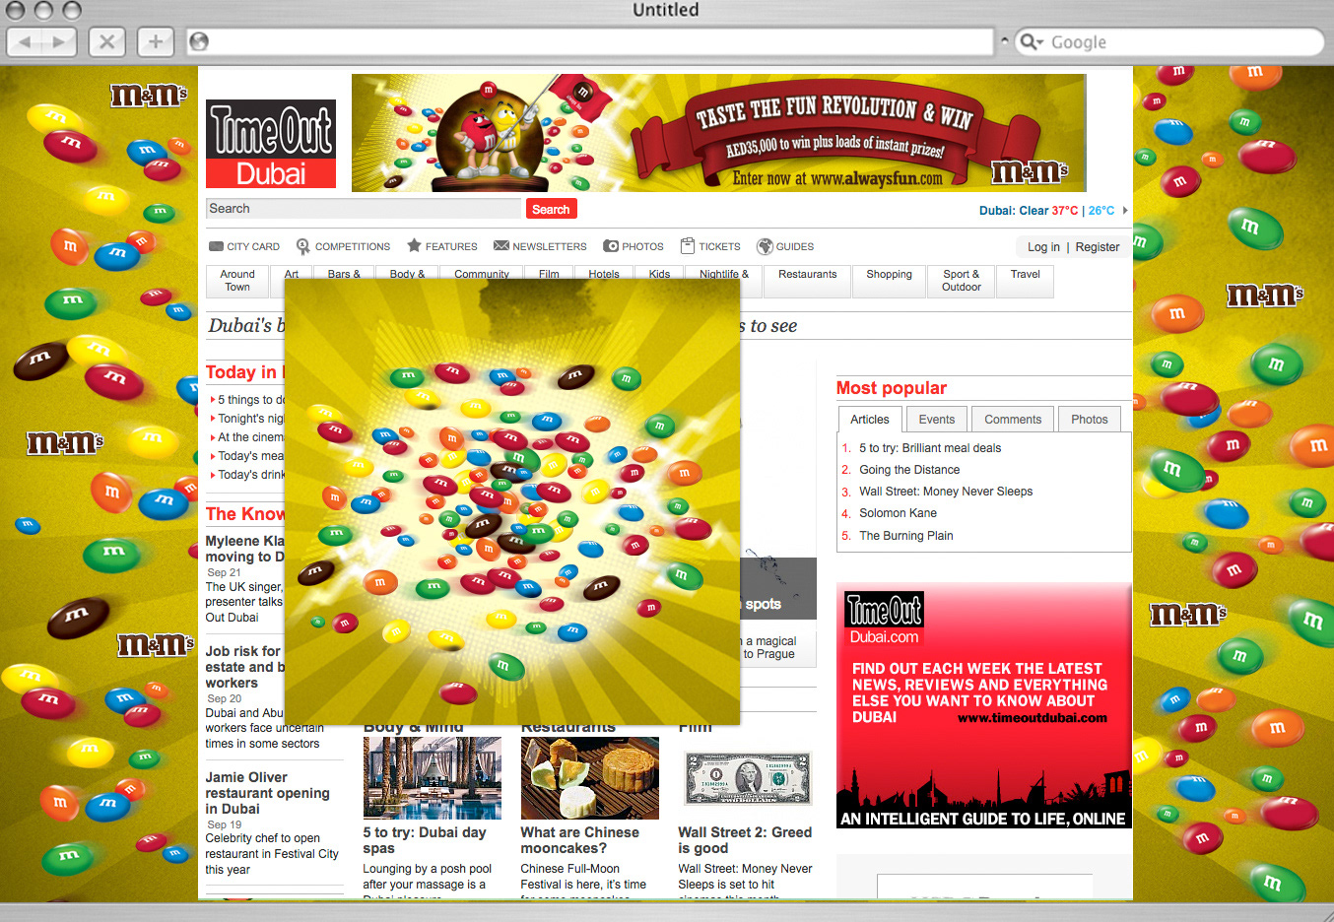This screenshot has width=1334, height=922.
Task: Click the 'At the cinema' list link
Action: (250, 437)
